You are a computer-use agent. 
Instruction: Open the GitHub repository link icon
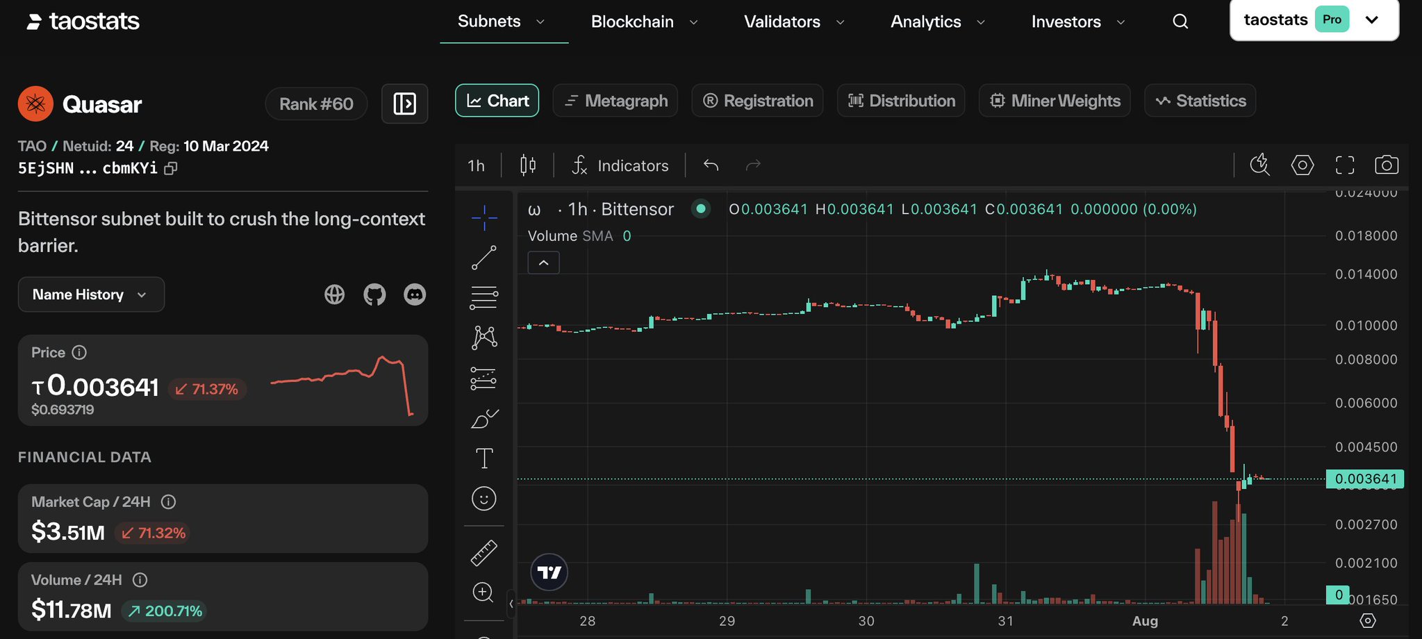(x=374, y=294)
